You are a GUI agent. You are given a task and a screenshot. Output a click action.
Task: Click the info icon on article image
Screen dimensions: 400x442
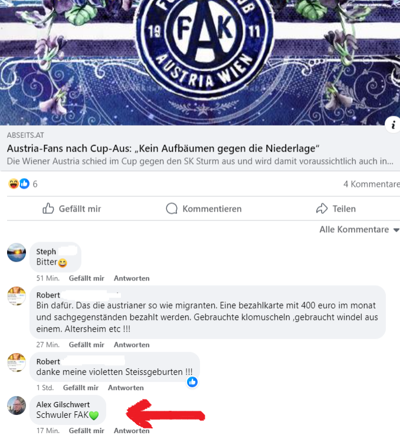point(394,124)
